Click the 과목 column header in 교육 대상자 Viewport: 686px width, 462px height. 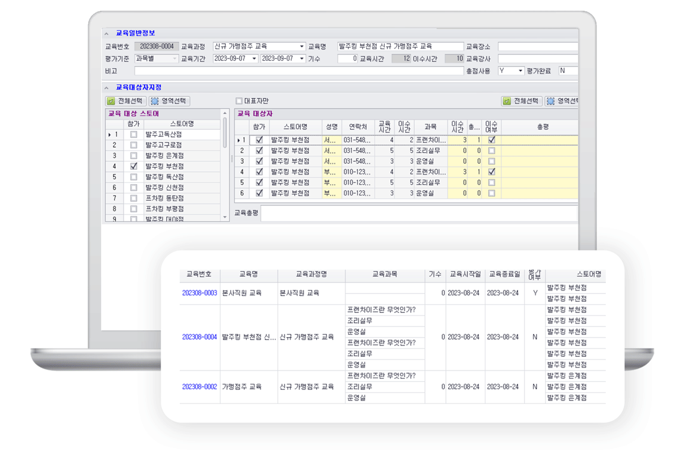[430, 127]
